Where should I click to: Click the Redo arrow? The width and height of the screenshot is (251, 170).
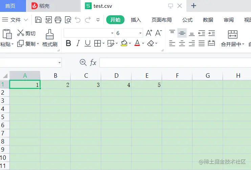point(88,20)
